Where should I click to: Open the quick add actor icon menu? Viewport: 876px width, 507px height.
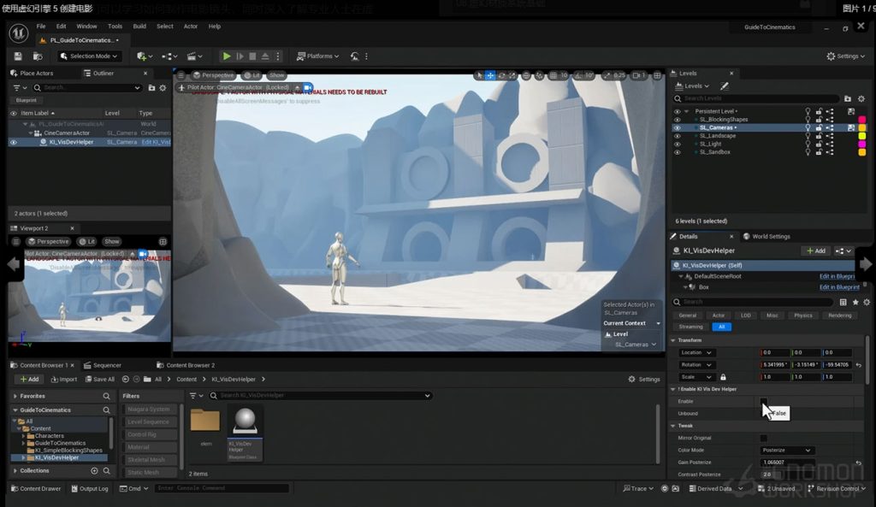pyautogui.click(x=144, y=56)
